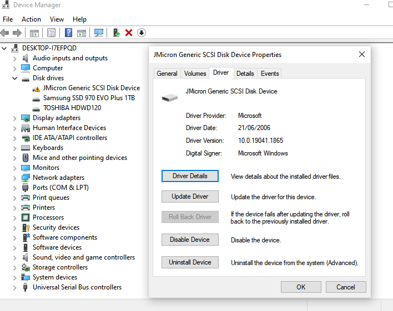The width and height of the screenshot is (393, 311).
Task: Switch to the General tab
Action: (167, 74)
